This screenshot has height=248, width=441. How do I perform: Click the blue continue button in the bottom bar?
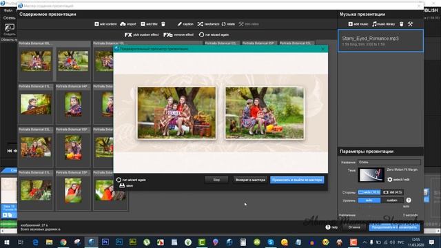click(394, 227)
